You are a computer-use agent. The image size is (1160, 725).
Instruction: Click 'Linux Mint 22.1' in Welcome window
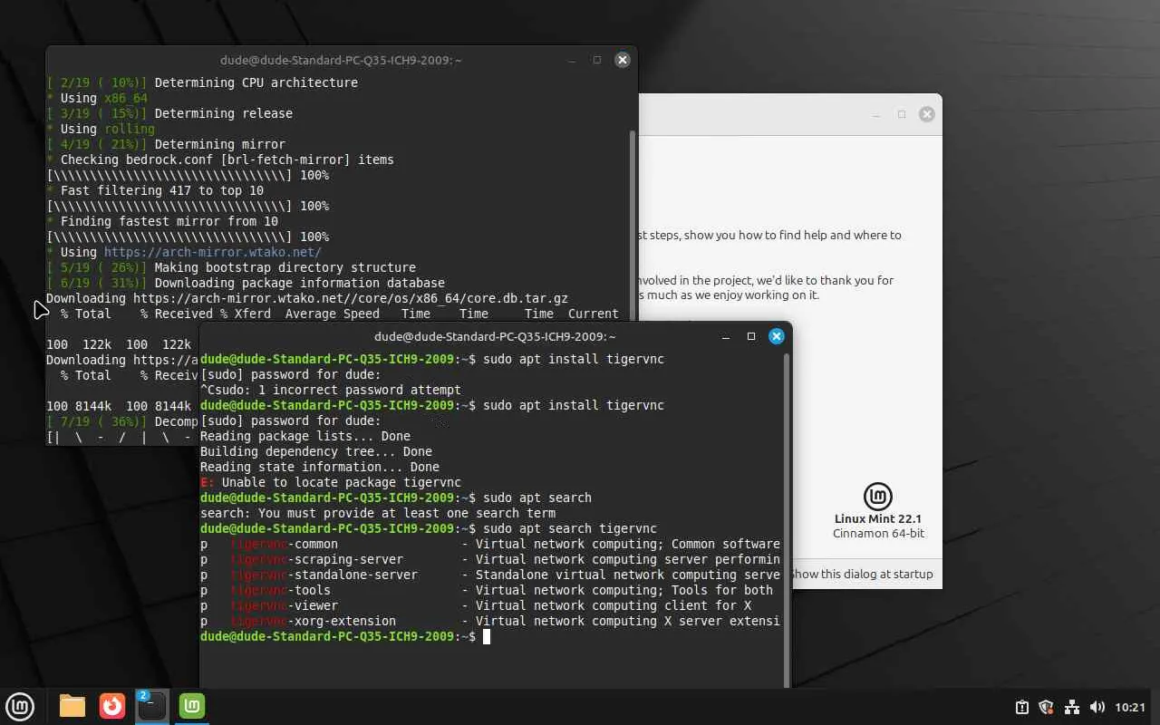pyautogui.click(x=878, y=519)
